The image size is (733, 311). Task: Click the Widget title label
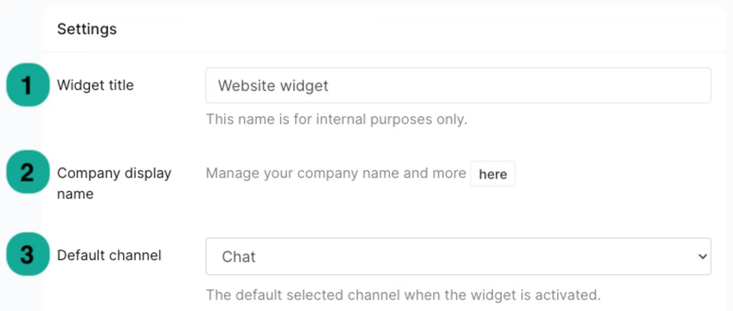point(95,84)
